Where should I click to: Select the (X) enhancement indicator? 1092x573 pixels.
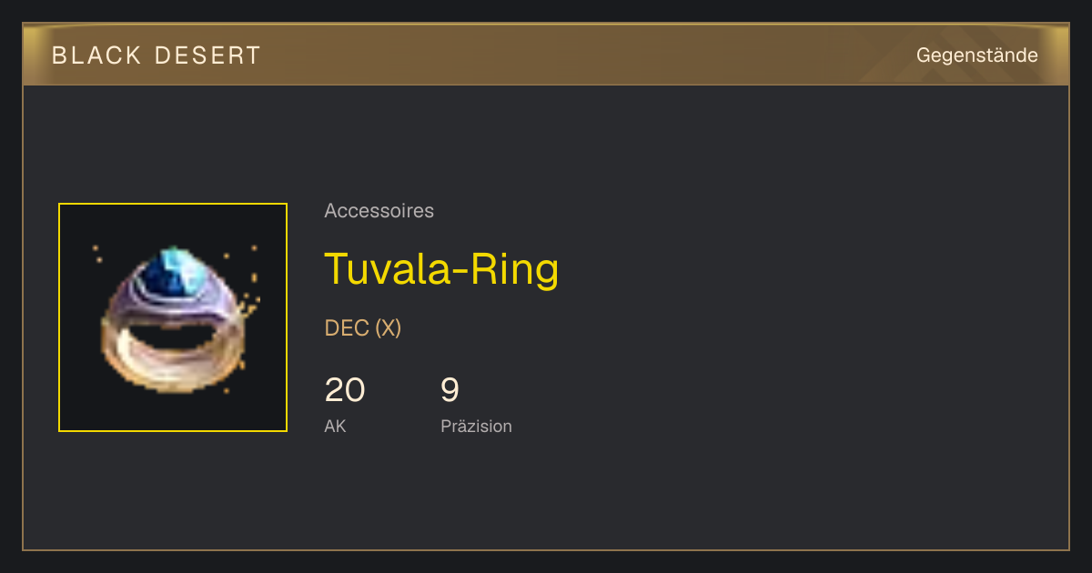[389, 328]
